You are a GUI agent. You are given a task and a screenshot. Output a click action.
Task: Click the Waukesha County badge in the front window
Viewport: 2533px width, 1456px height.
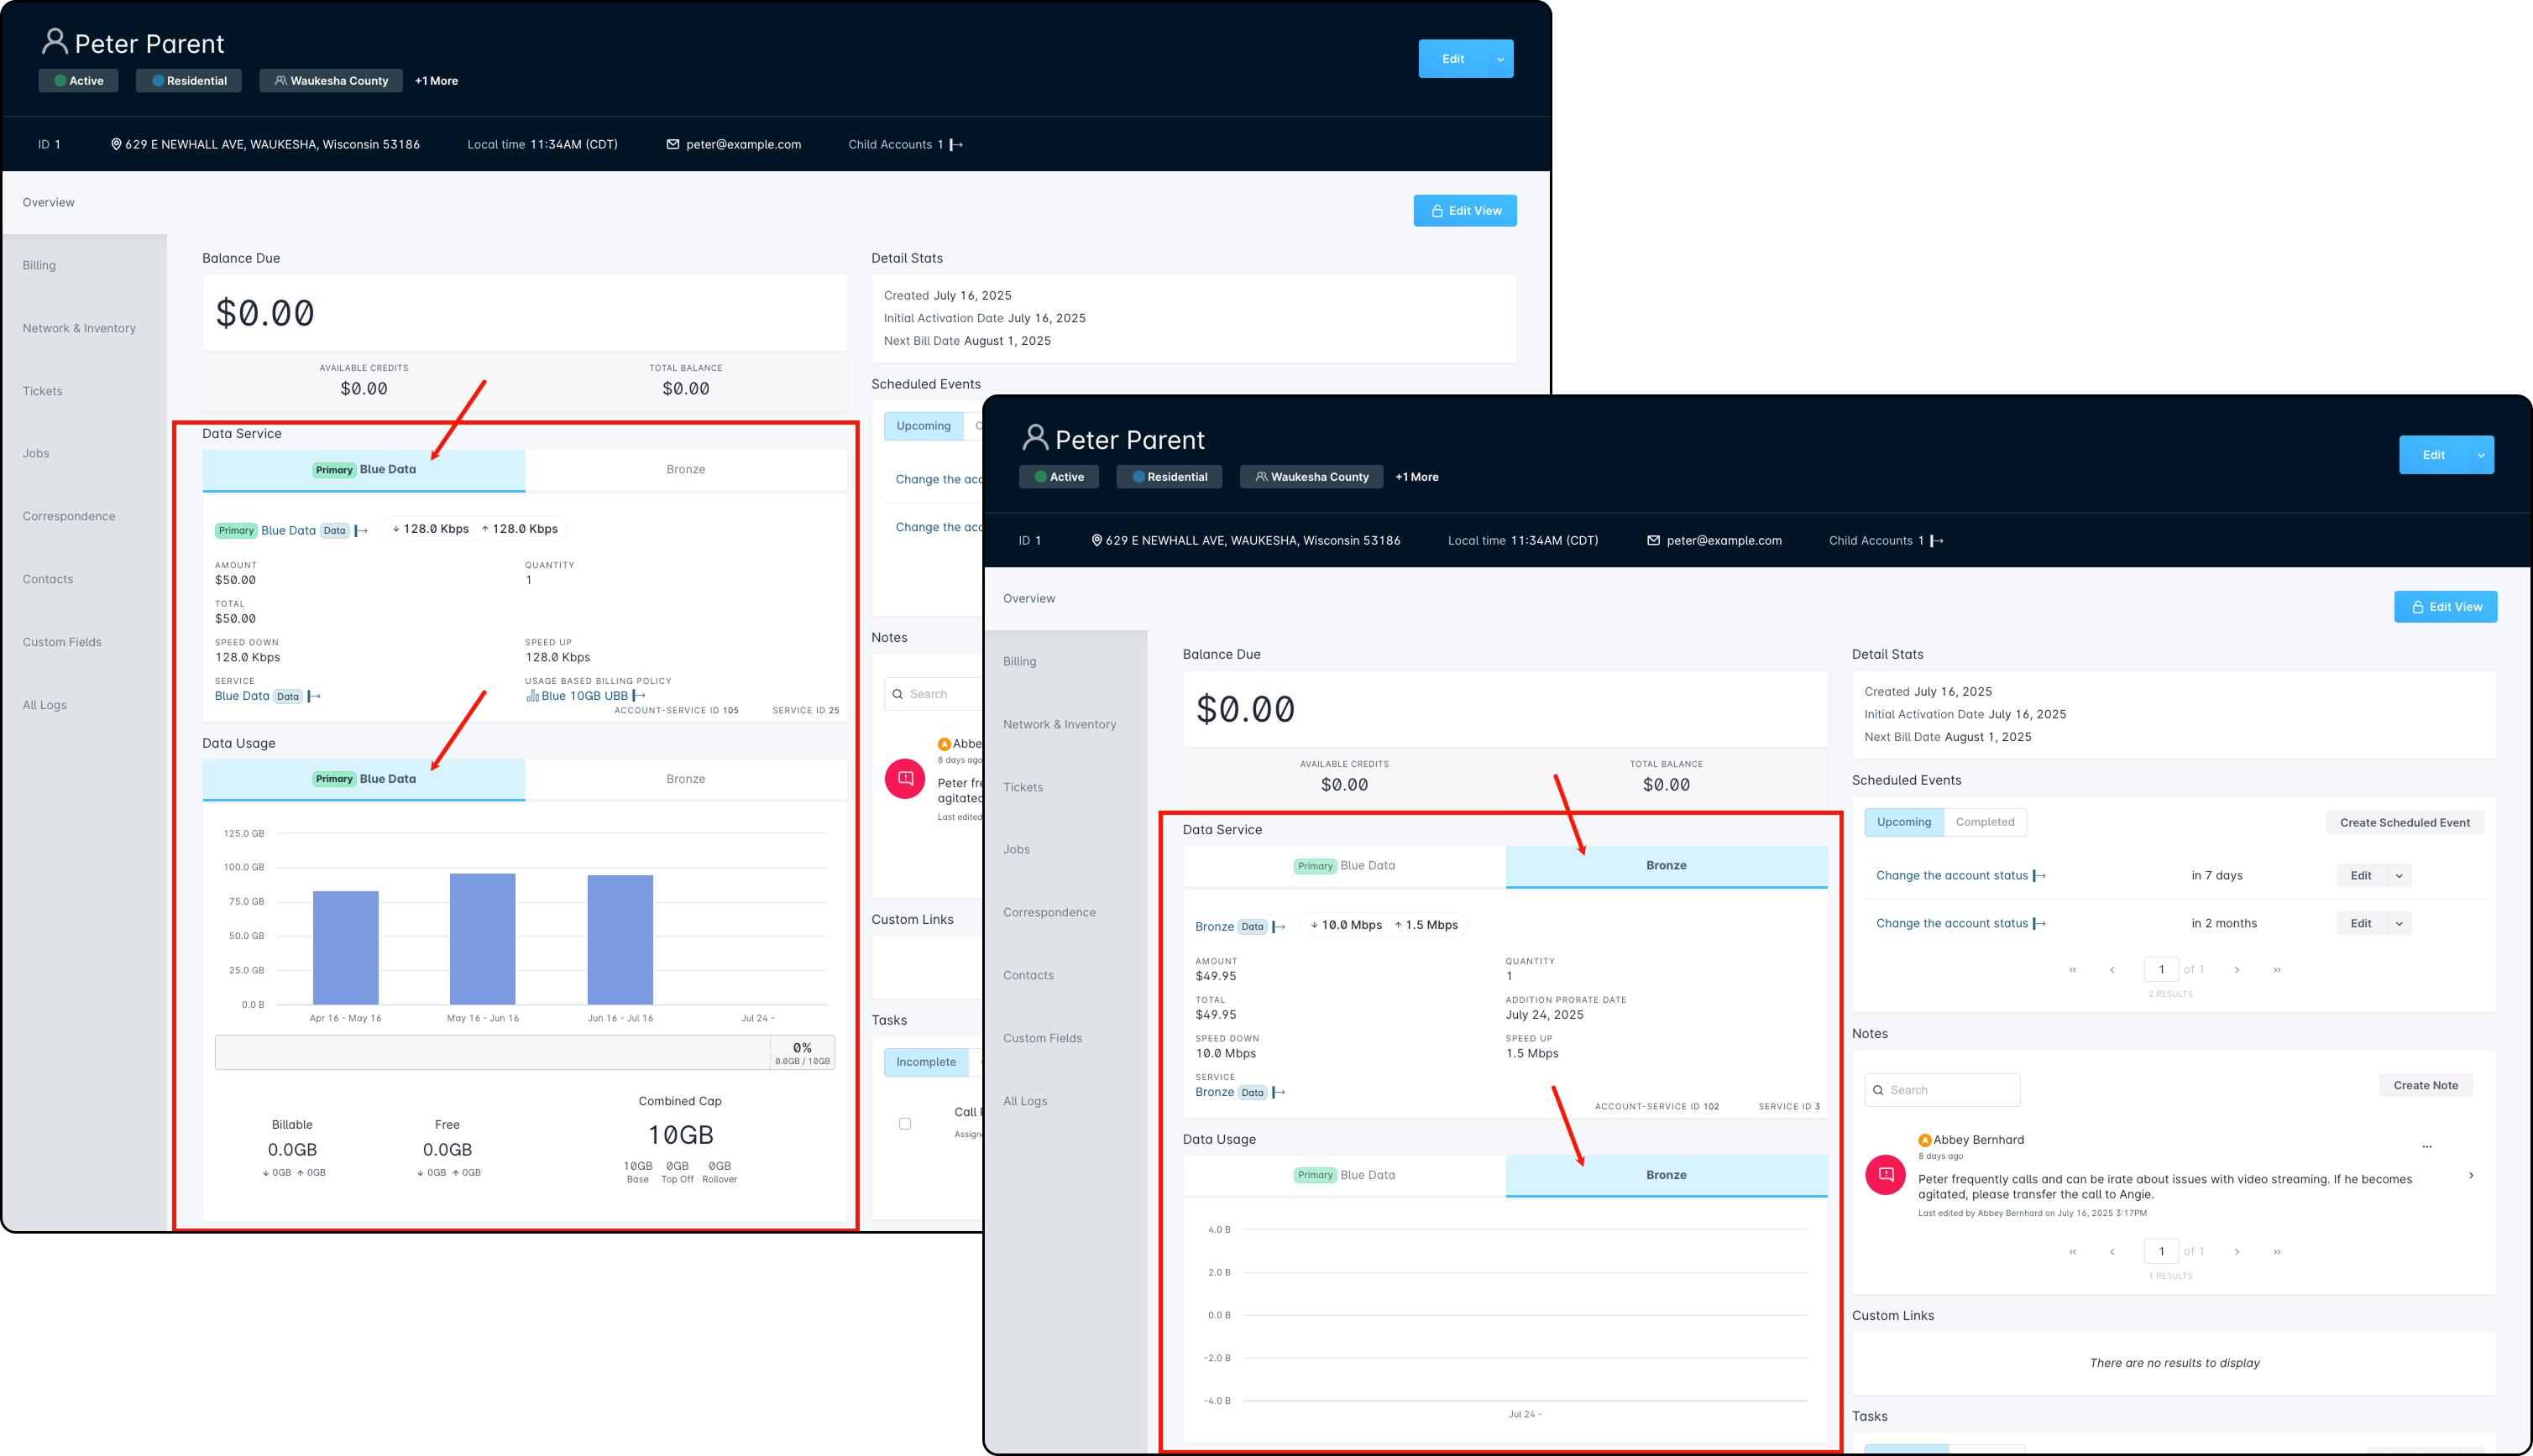(1311, 477)
